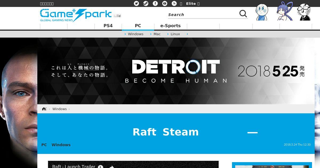320x168 pixels.
Task: Open the Steam icon in the top bar
Action: click(x=146, y=3)
